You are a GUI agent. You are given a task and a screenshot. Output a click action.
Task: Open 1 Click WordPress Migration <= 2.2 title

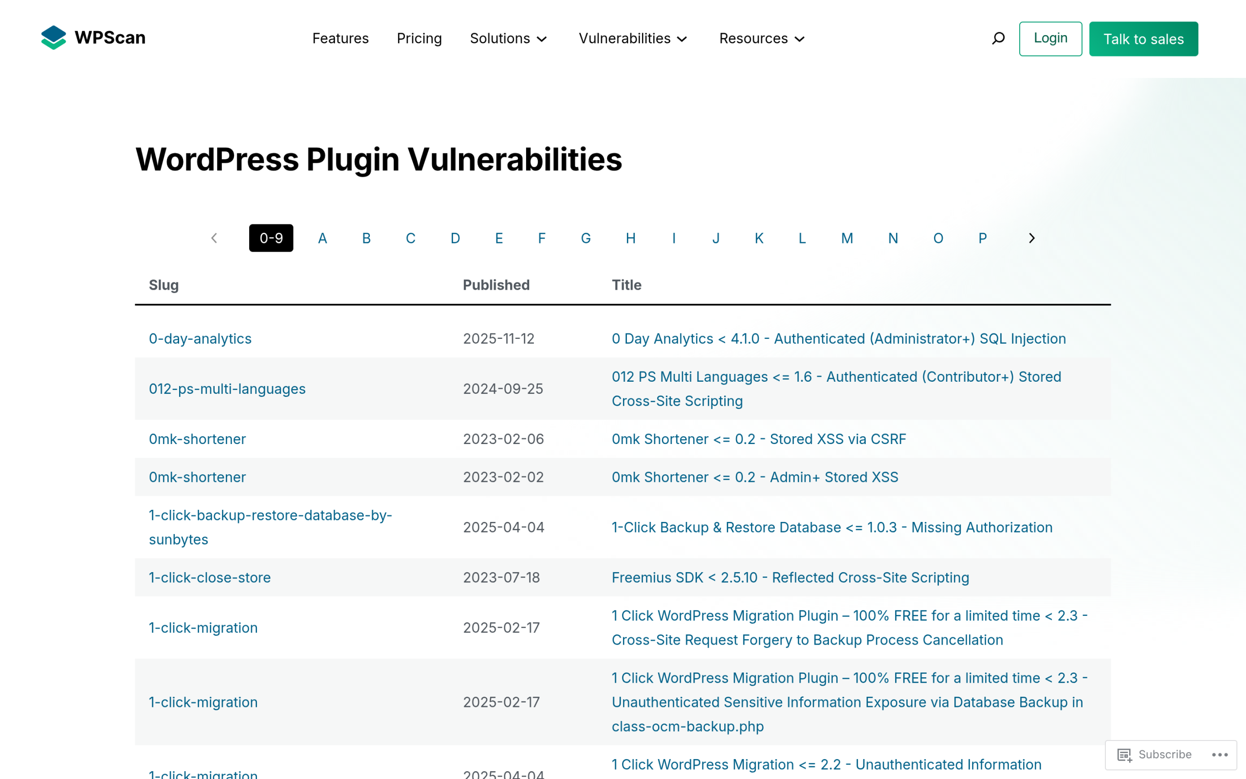pos(826,764)
